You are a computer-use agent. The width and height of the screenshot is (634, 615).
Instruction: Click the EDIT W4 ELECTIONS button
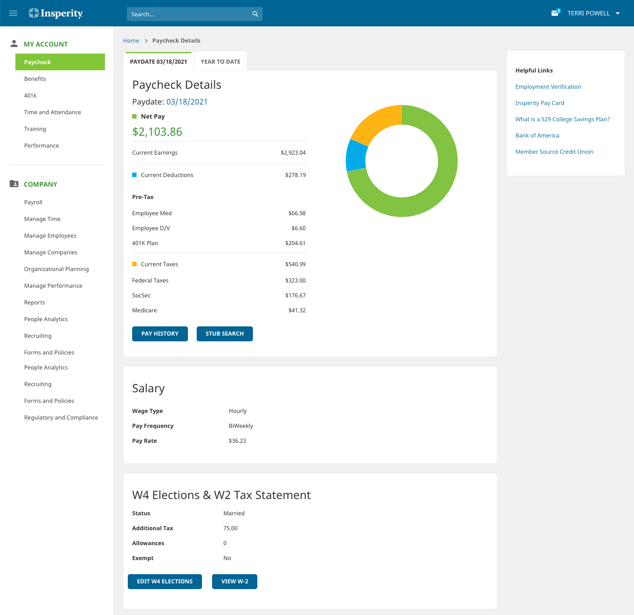165,581
